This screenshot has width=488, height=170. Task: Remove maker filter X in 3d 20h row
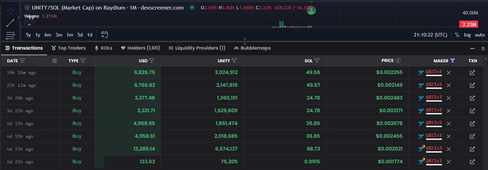pyautogui.click(x=449, y=98)
